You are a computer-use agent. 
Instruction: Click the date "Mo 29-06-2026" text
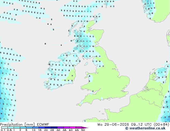click(x=113, y=125)
